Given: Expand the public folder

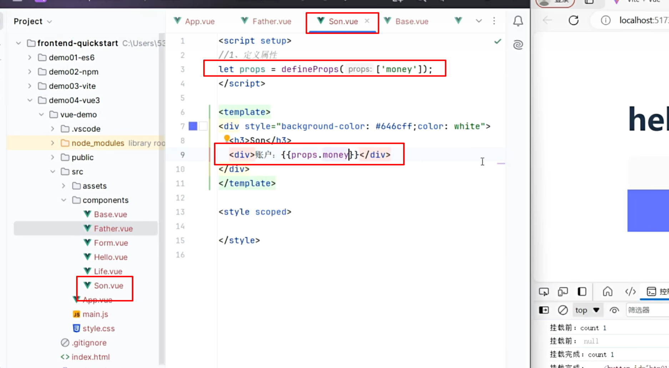Looking at the screenshot, I should coord(52,157).
